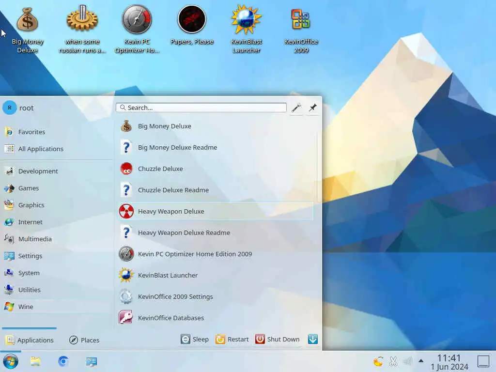
Task: Open the gear-icon 'when some russian runs a...' shortcut
Action: [82, 30]
